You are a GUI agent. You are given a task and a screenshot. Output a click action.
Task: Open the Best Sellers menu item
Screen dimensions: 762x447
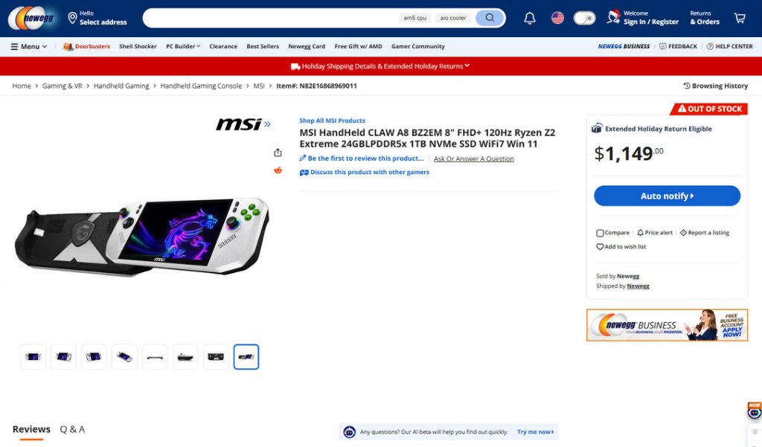coord(263,47)
